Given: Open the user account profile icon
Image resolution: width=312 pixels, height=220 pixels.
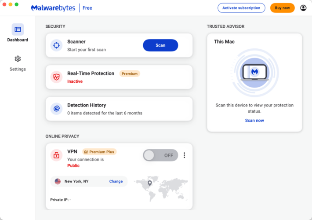Looking at the screenshot, I should (303, 8).
